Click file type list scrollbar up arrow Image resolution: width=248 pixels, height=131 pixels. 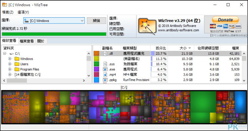[x=244, y=53]
